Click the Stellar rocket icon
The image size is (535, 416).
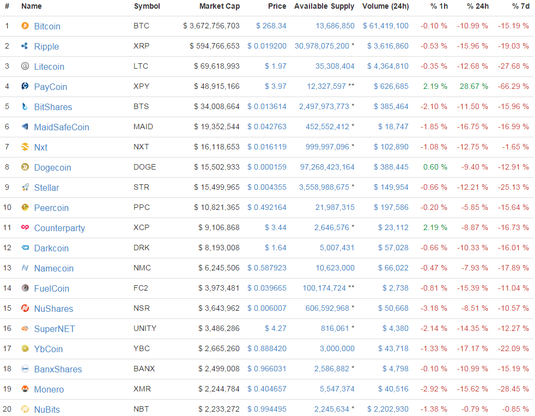point(25,188)
